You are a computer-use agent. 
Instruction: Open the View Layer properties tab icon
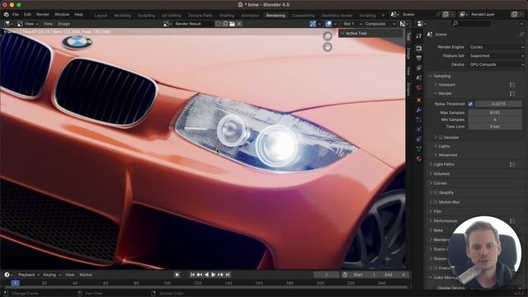pos(419,68)
